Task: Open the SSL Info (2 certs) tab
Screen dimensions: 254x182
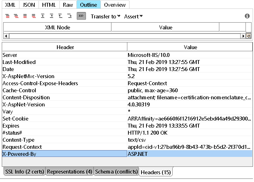Action: (24, 172)
